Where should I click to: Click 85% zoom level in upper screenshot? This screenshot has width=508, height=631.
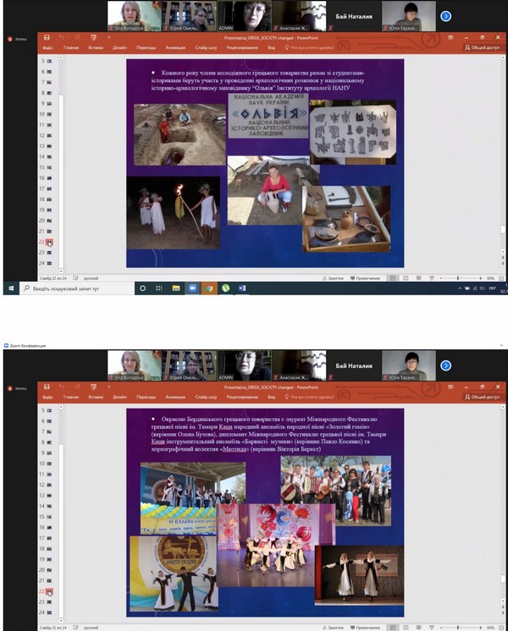[x=490, y=278]
